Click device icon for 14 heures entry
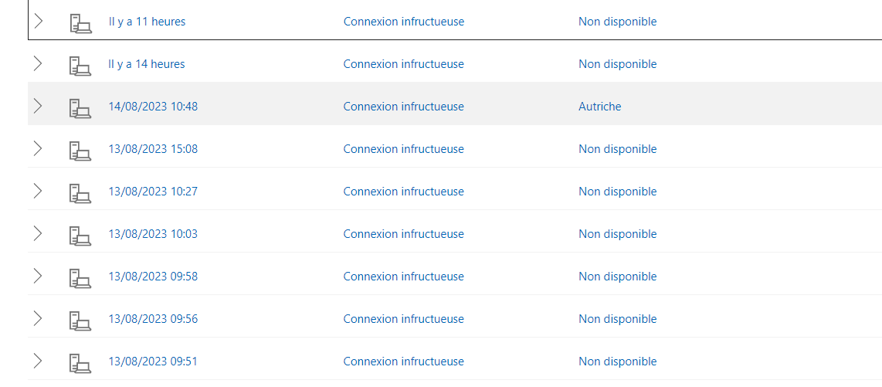882x387 pixels. point(80,65)
